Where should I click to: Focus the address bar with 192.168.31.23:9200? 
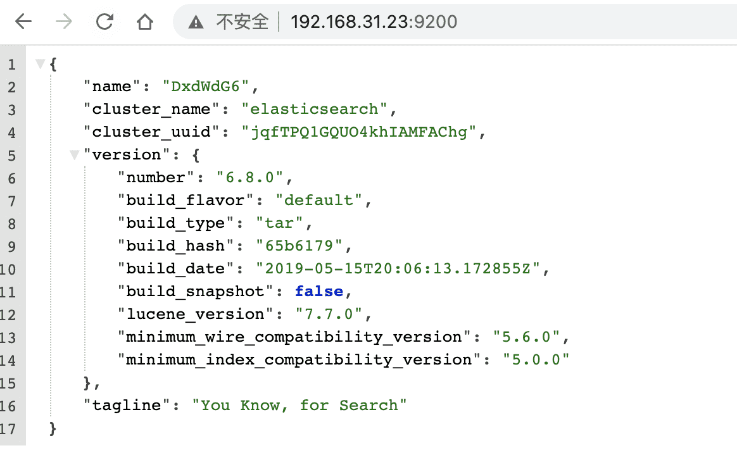click(374, 23)
